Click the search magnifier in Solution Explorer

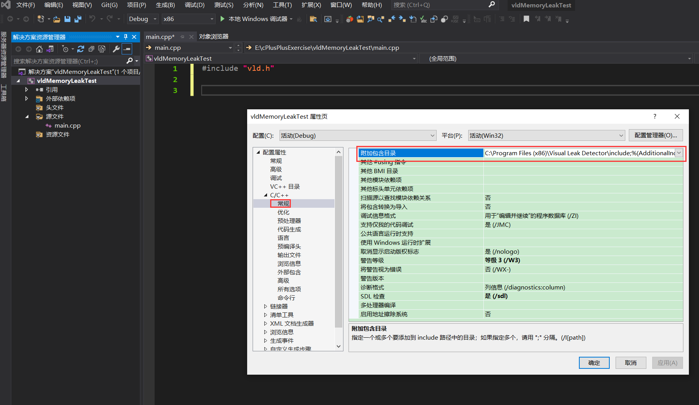tap(130, 61)
